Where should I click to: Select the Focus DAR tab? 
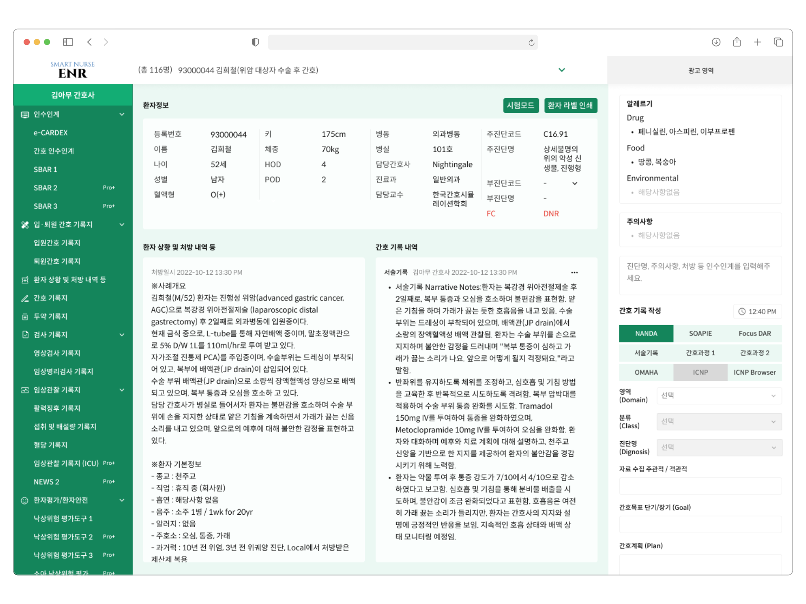[754, 333]
